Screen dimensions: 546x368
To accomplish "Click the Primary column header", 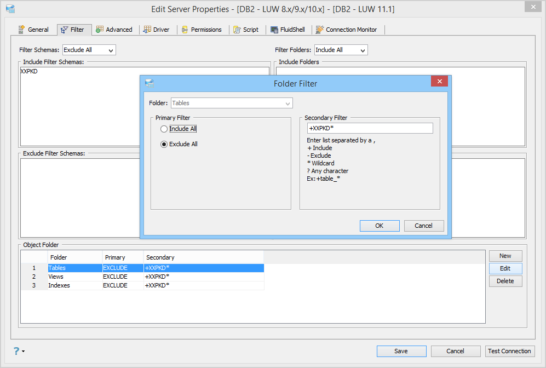I will coord(123,257).
